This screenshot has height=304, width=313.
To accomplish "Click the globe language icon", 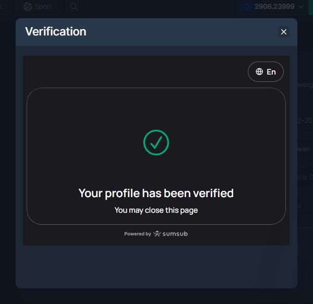I will (259, 71).
